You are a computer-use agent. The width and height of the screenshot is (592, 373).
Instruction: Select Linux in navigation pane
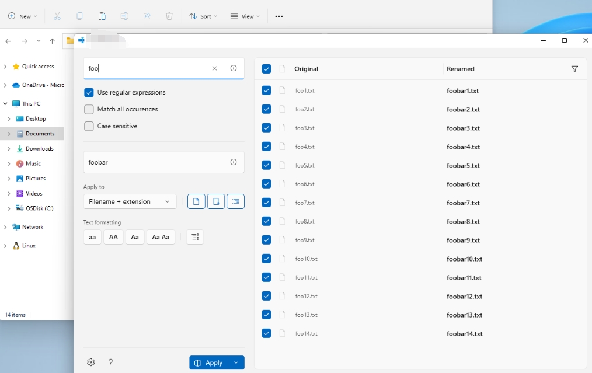[29, 246]
